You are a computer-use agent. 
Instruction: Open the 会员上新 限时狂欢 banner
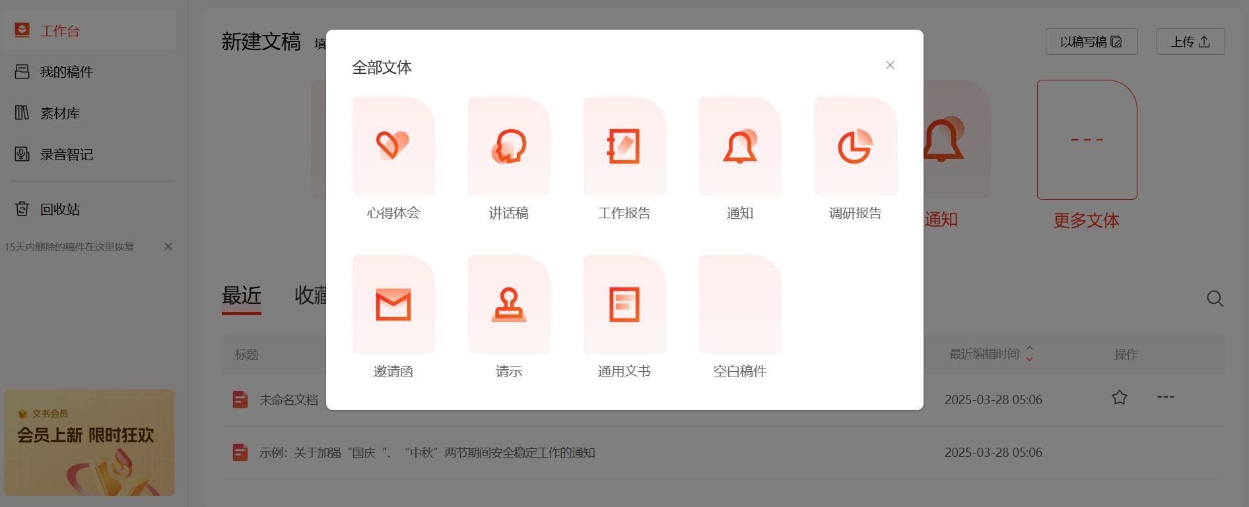coord(90,442)
